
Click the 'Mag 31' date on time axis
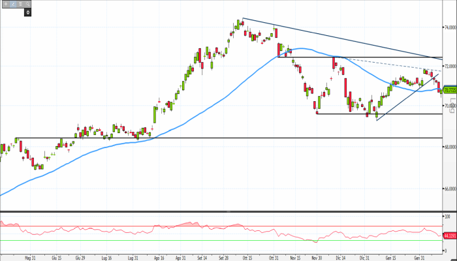coord(29,258)
